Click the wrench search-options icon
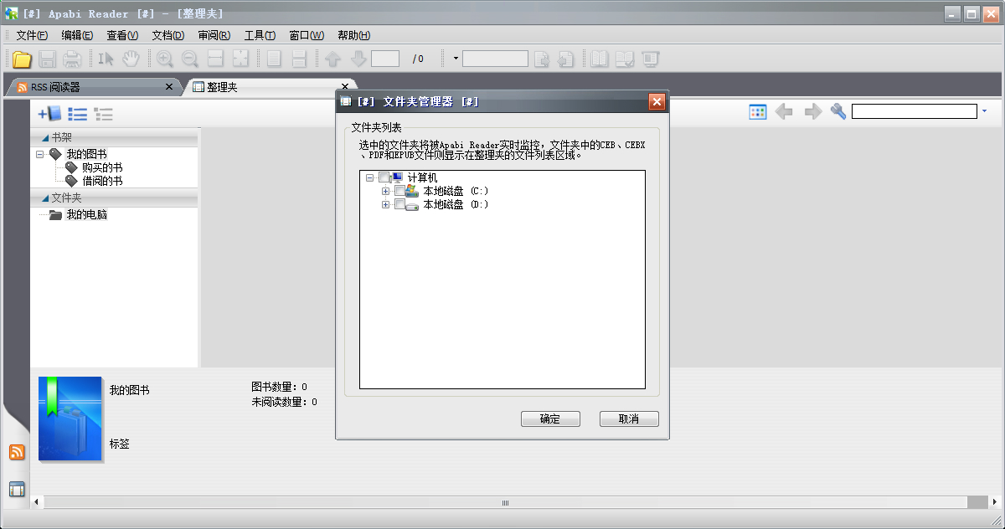This screenshot has height=529, width=1005. pyautogui.click(x=837, y=110)
